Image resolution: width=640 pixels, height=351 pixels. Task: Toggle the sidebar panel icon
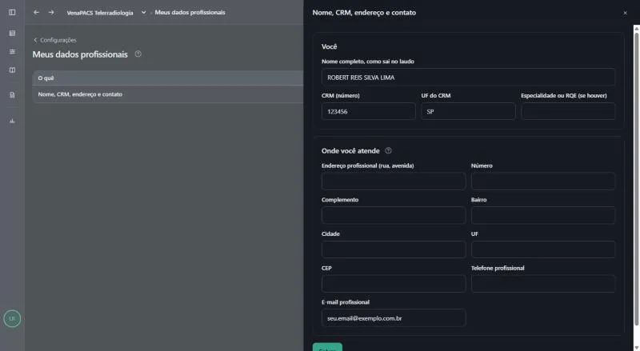[x=12, y=12]
